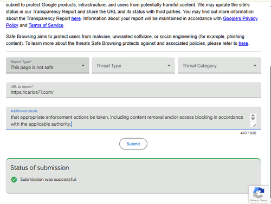The height and width of the screenshot is (204, 271).
Task: Open the Threat Category dropdown
Action: point(220,65)
